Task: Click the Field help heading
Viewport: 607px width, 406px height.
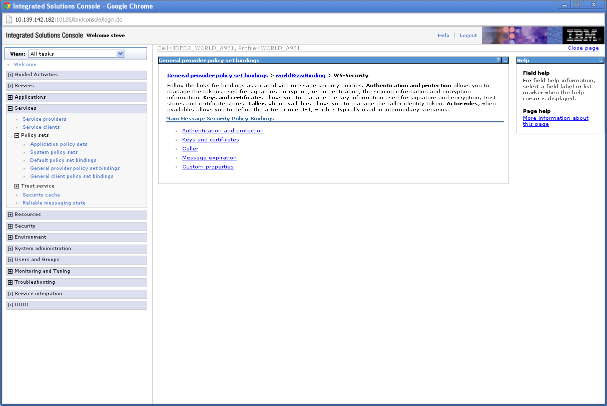Action: click(536, 73)
